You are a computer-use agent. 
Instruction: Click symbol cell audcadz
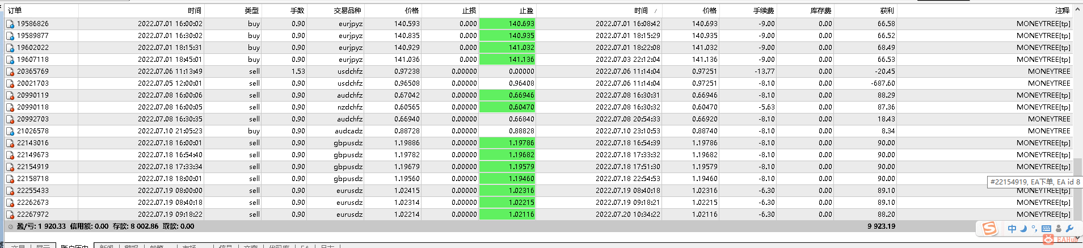(x=348, y=131)
